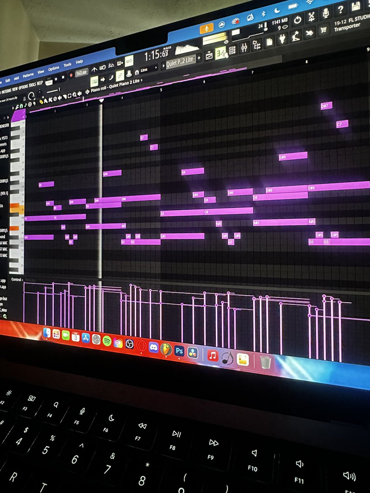Image resolution: width=370 pixels, height=493 pixels.
Task: Open Opera browser in the Dock
Action: click(x=141, y=346)
